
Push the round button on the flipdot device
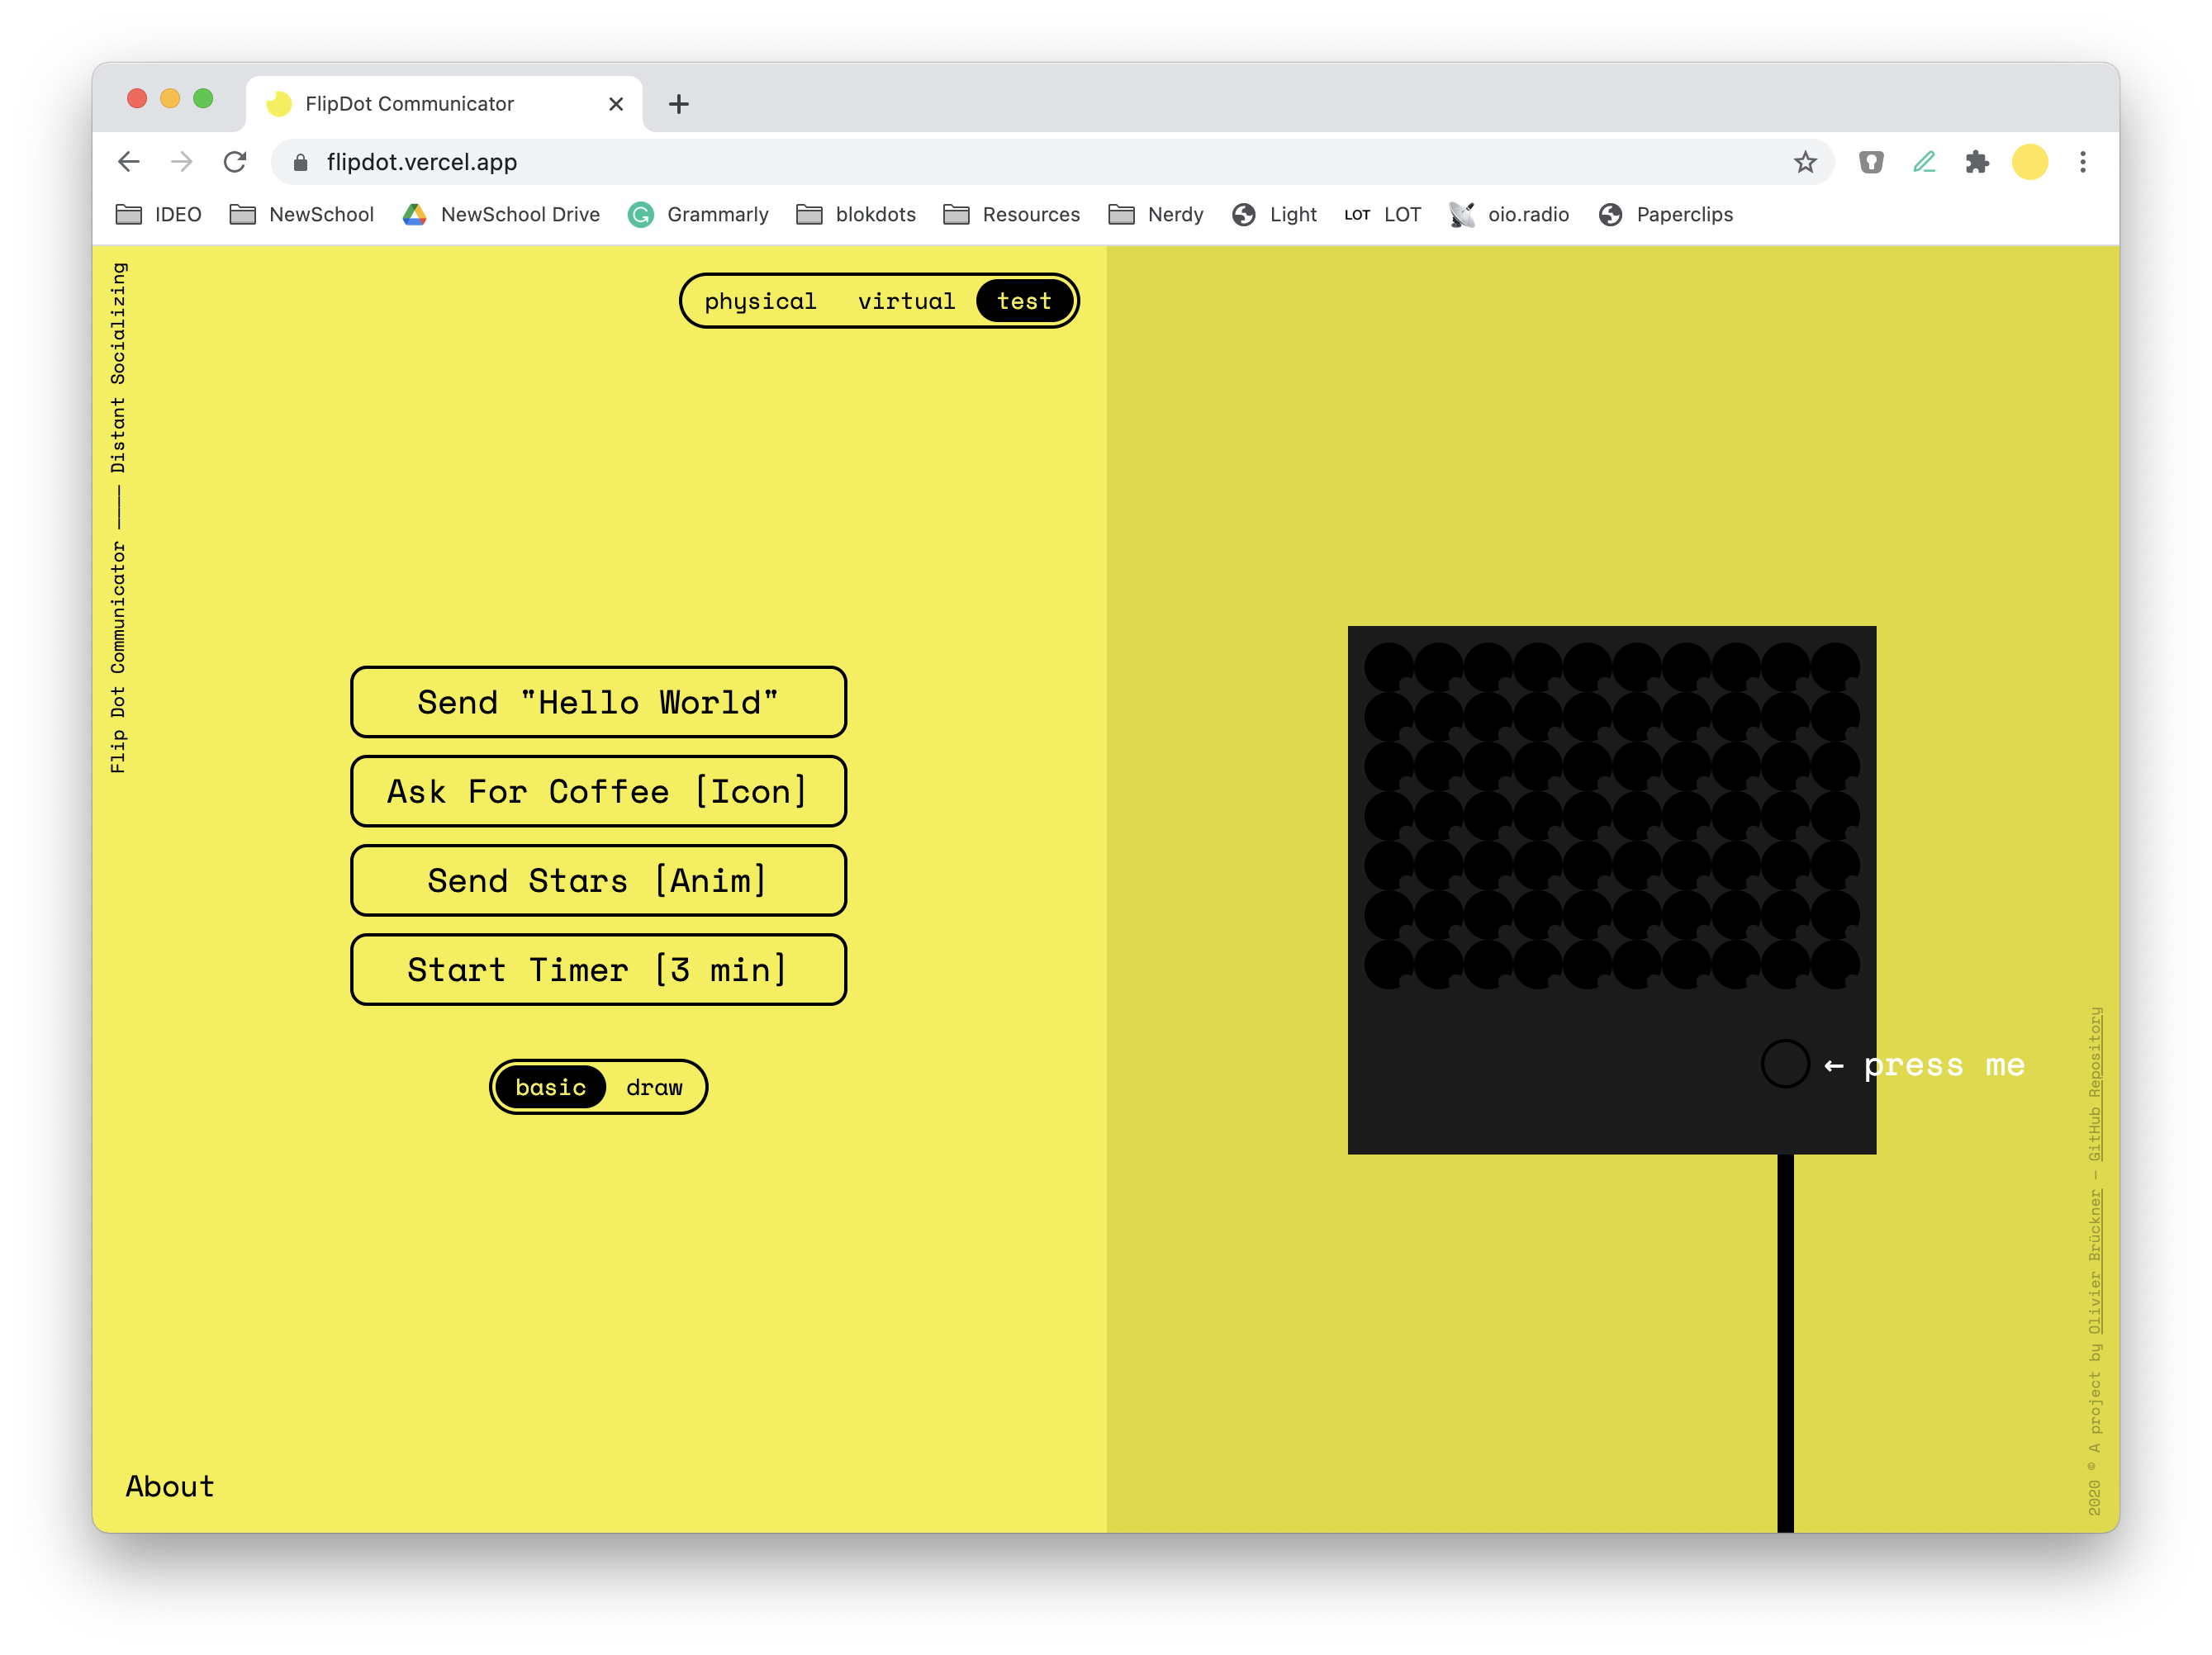(1785, 1064)
